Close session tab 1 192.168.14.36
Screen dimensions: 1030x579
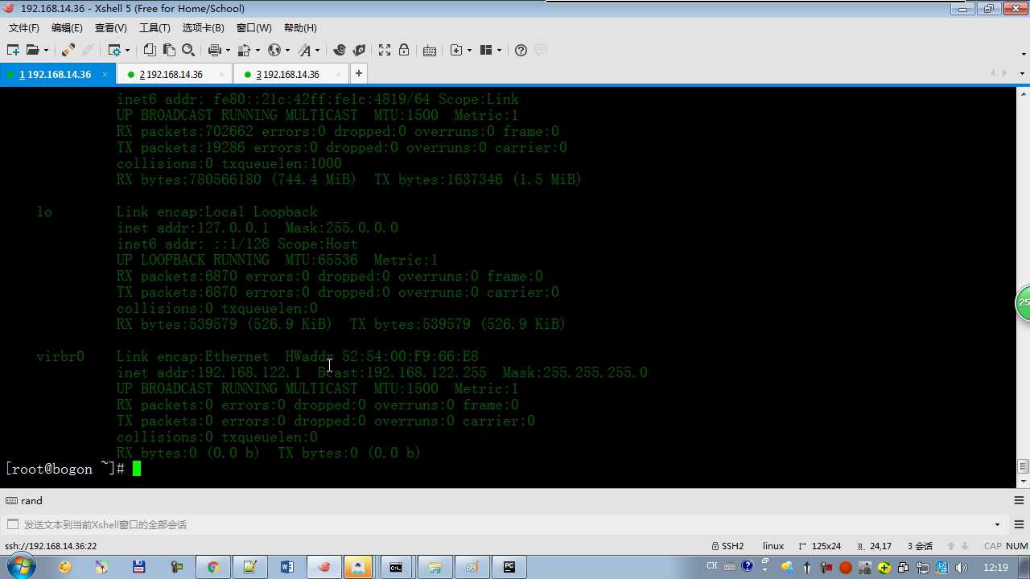point(105,74)
